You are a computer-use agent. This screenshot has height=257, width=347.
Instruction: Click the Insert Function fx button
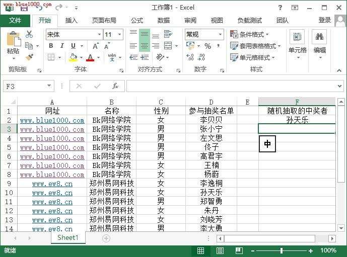coord(115,86)
